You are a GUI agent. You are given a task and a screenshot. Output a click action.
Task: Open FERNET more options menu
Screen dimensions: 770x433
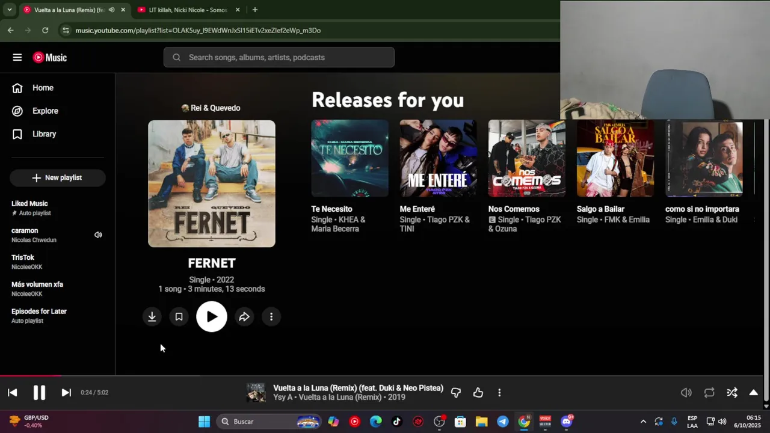pos(271,316)
